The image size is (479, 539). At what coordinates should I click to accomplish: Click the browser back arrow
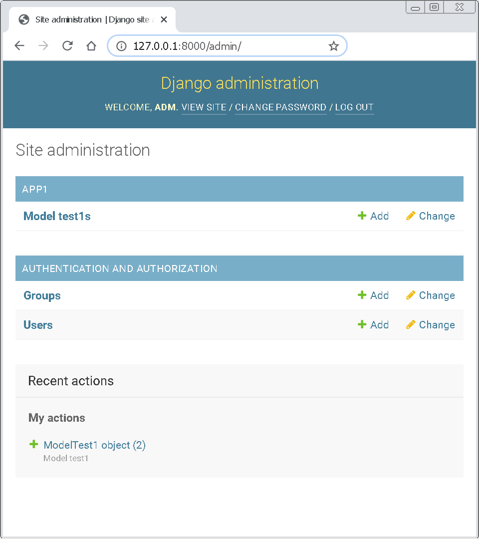click(19, 45)
